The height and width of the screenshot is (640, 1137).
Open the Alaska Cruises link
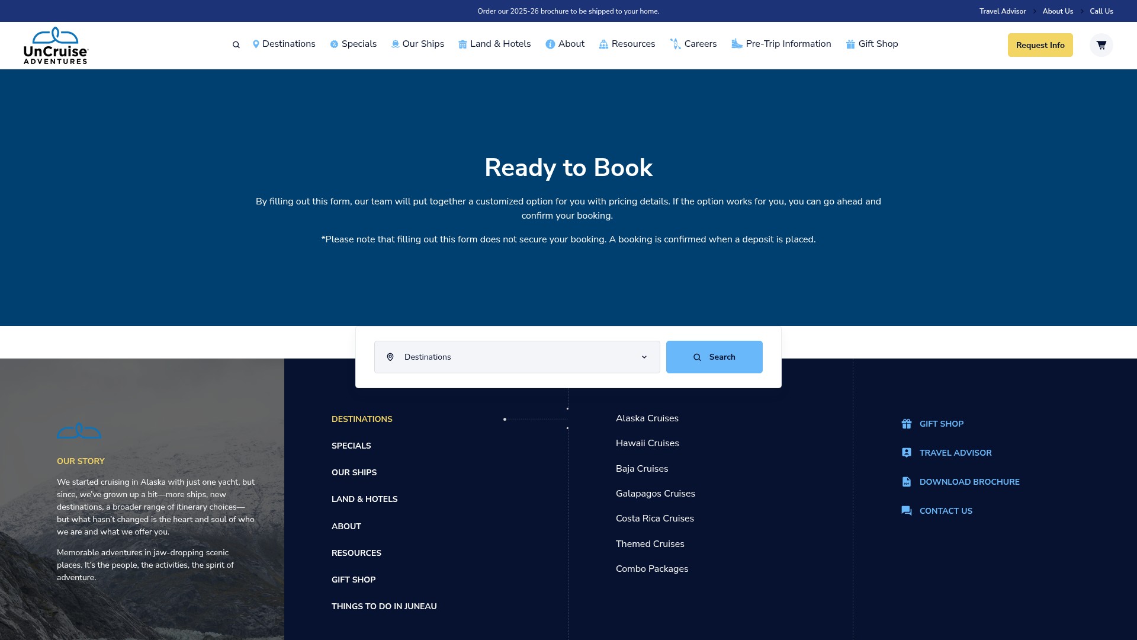coord(647,418)
